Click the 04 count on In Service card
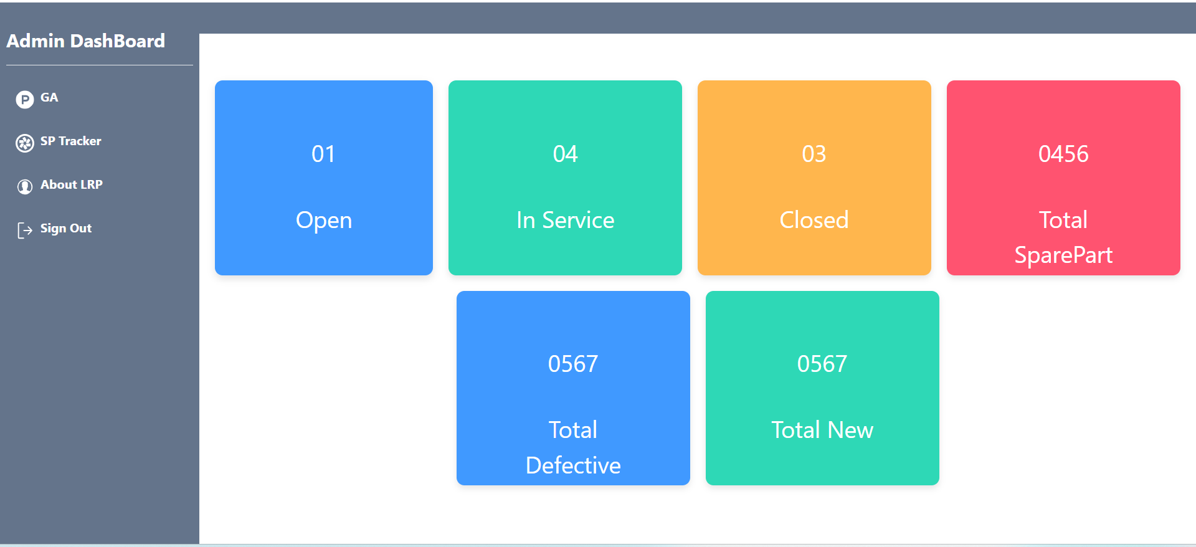 (565, 154)
